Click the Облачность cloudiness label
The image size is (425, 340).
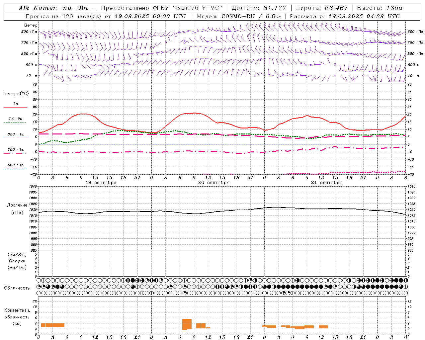coord(17,288)
